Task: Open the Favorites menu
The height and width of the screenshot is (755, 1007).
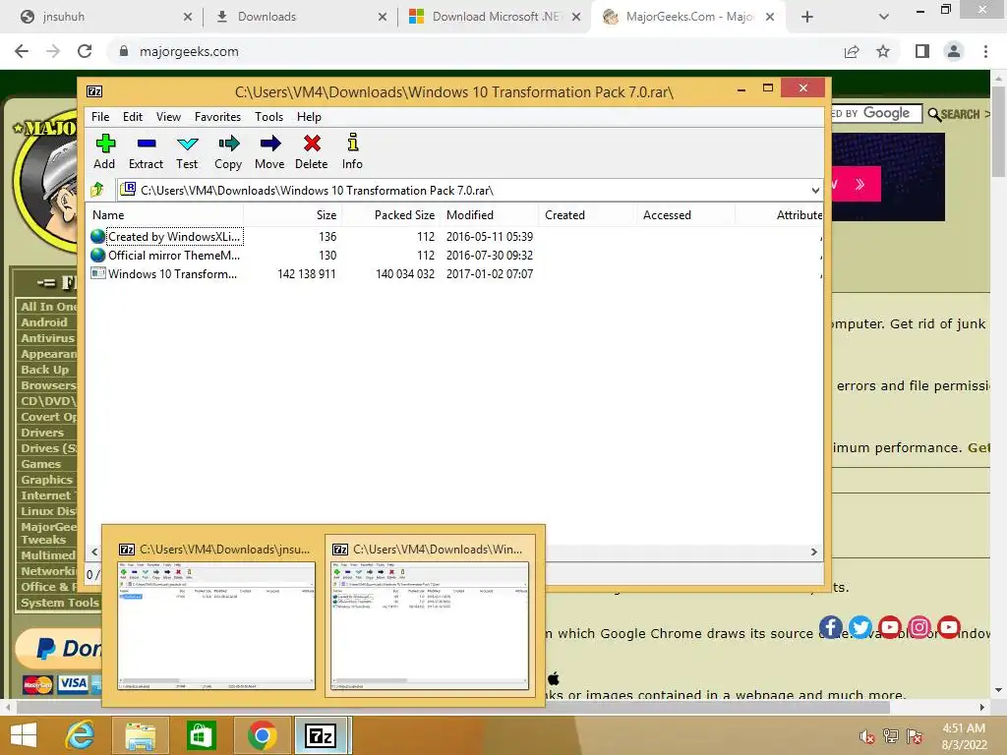Action: pyautogui.click(x=217, y=117)
